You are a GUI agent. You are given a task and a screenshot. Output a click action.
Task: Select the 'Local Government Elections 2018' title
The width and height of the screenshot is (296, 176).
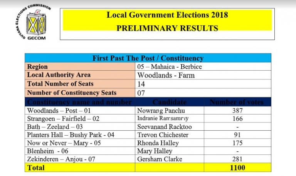tap(167, 15)
